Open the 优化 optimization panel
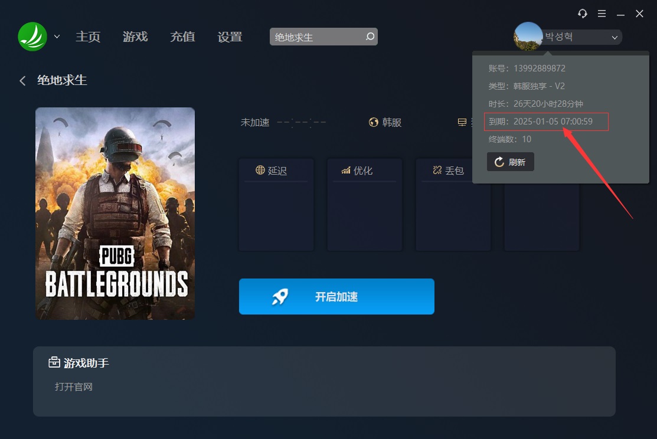Viewport: 657px width, 439px height. [x=365, y=204]
